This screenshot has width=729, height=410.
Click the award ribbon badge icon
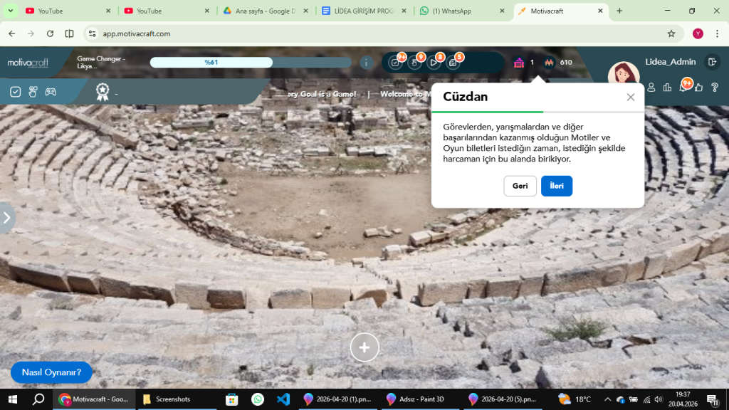pyautogui.click(x=103, y=92)
